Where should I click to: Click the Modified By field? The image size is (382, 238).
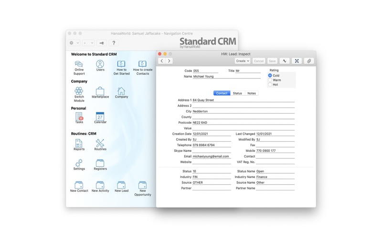click(276, 139)
